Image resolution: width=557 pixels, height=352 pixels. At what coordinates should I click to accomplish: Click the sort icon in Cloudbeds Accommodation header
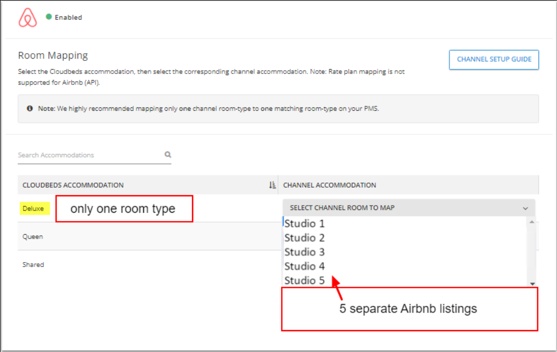click(272, 185)
